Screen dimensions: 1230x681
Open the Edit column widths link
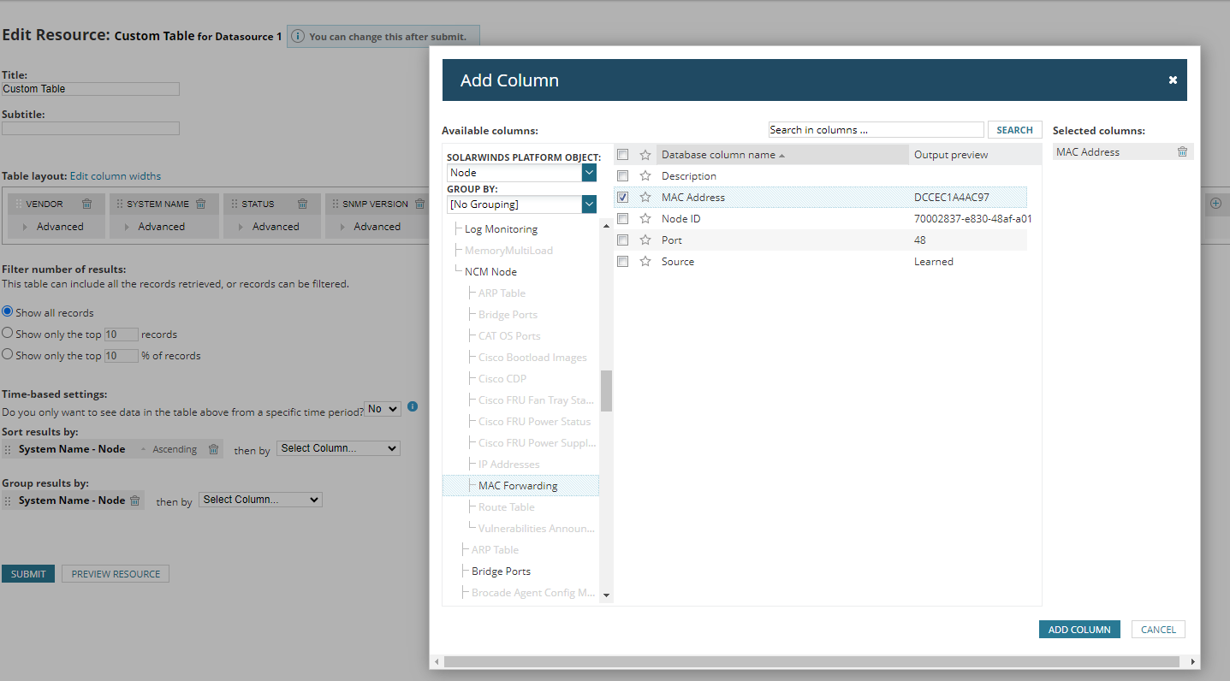coord(116,176)
